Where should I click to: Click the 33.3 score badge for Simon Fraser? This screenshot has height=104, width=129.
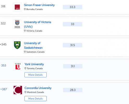[72, 7]
